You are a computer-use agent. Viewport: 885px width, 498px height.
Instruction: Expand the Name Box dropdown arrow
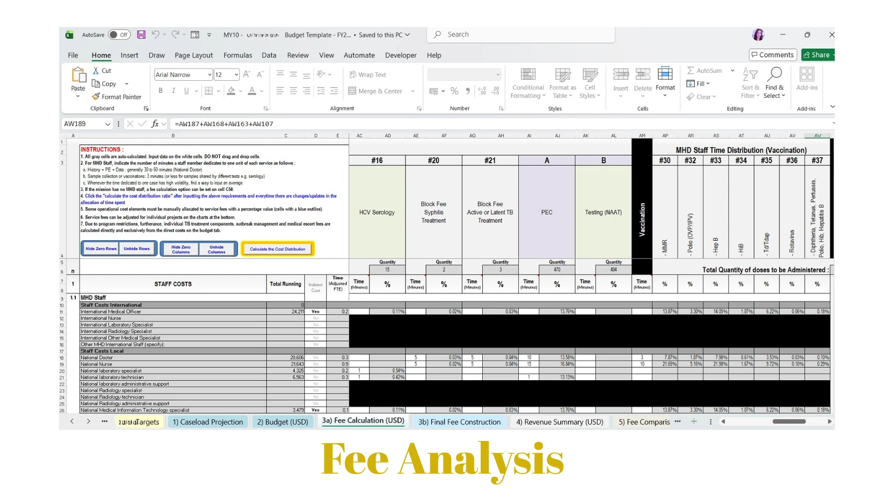click(x=107, y=124)
